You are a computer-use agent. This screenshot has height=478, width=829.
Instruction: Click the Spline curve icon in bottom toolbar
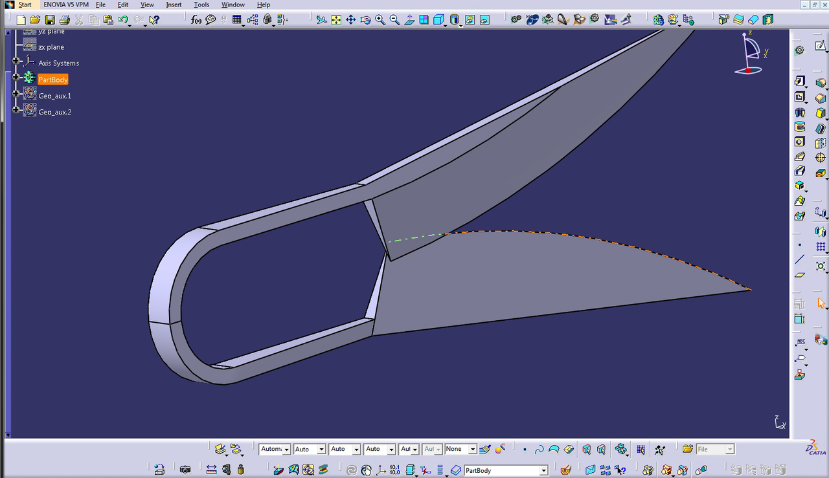tap(539, 449)
